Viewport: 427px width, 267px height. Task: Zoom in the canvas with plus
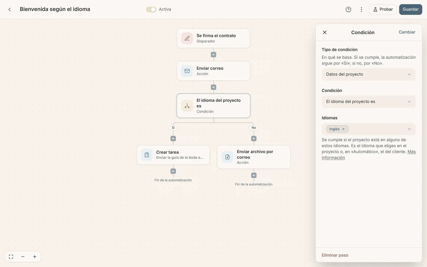[x=35, y=257]
